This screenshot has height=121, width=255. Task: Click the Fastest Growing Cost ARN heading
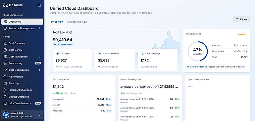click(x=149, y=87)
